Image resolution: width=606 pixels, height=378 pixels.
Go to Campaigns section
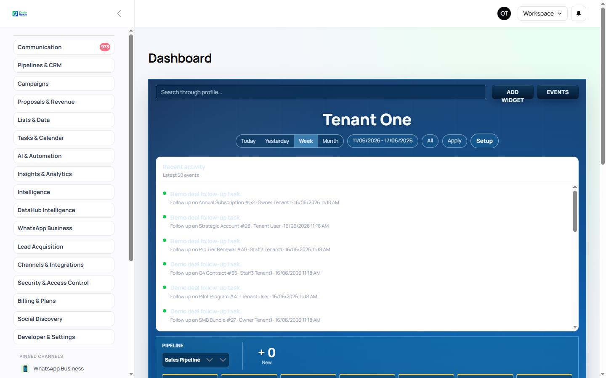coord(64,84)
